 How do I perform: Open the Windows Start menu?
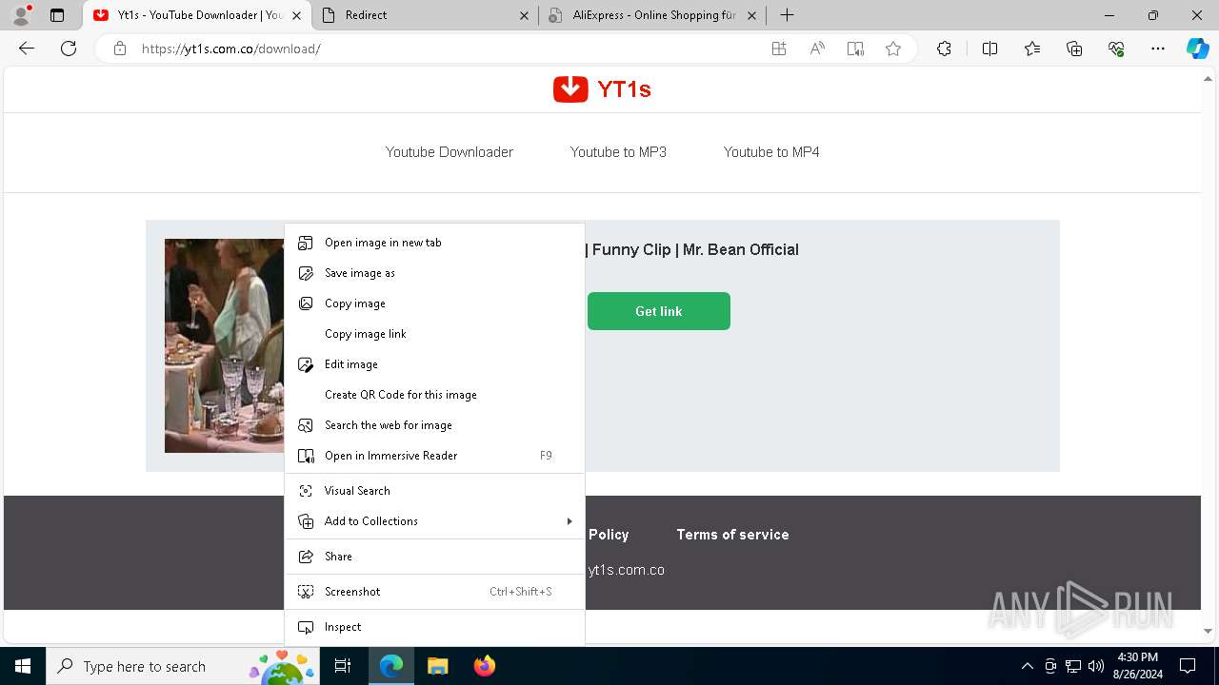point(23,666)
